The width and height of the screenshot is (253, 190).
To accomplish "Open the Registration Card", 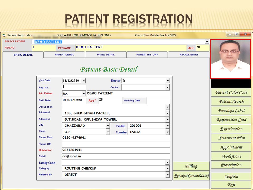I will [x=231, y=120].
